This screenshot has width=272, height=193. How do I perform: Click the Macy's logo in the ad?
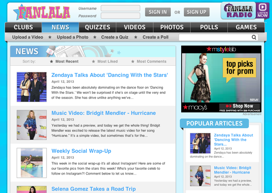pyautogui.click(x=195, y=107)
